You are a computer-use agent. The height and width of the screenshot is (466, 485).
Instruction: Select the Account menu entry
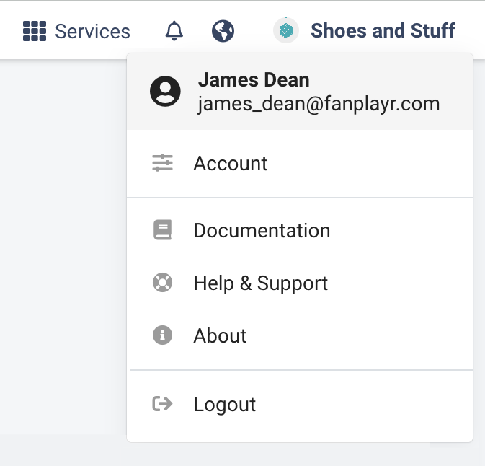coord(300,163)
